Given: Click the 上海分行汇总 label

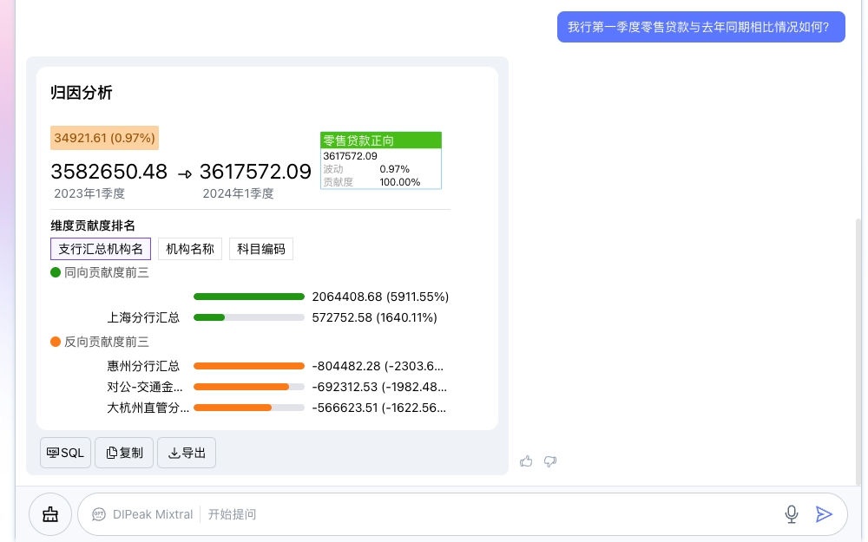Looking at the screenshot, I should [x=143, y=317].
